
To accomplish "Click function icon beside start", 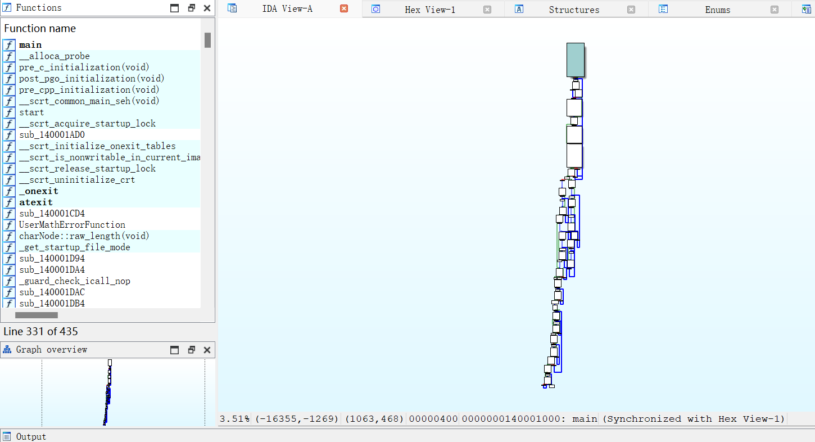I will point(9,112).
